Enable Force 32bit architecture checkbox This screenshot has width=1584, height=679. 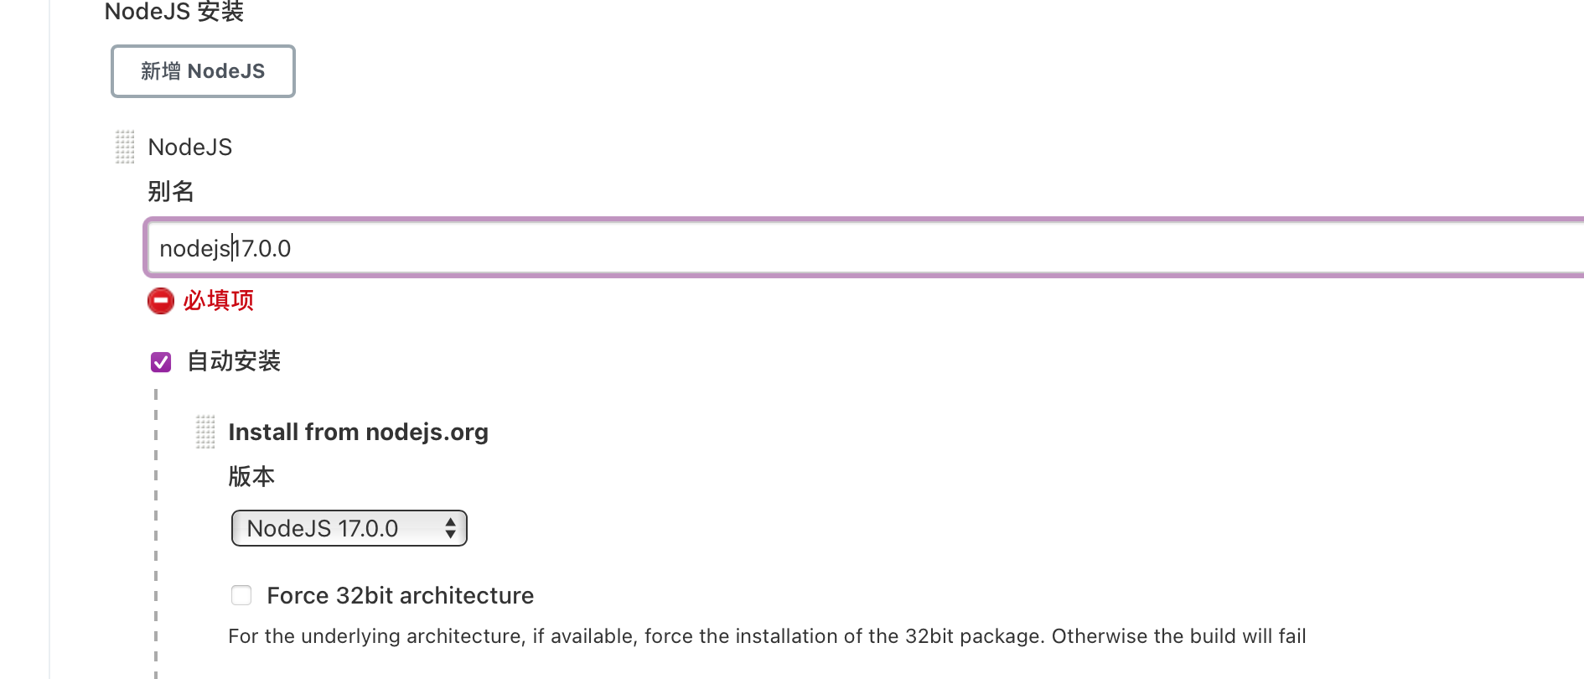coord(241,595)
